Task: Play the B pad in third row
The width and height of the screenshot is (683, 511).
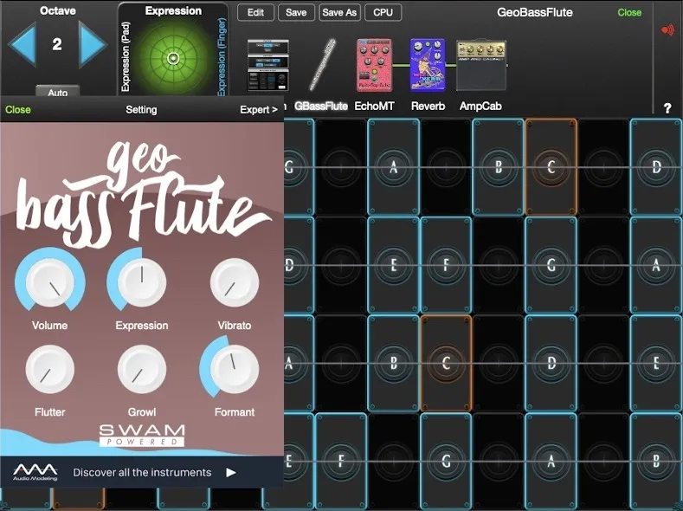Action: click(x=393, y=363)
